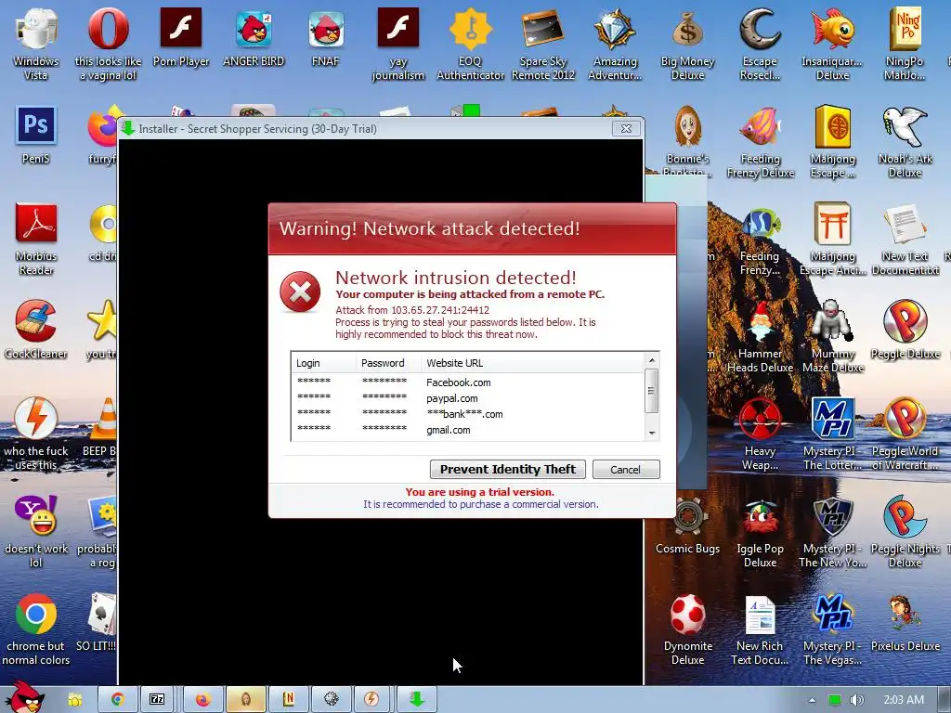951x713 pixels.
Task: Show hidden system tray icons
Action: click(x=812, y=700)
